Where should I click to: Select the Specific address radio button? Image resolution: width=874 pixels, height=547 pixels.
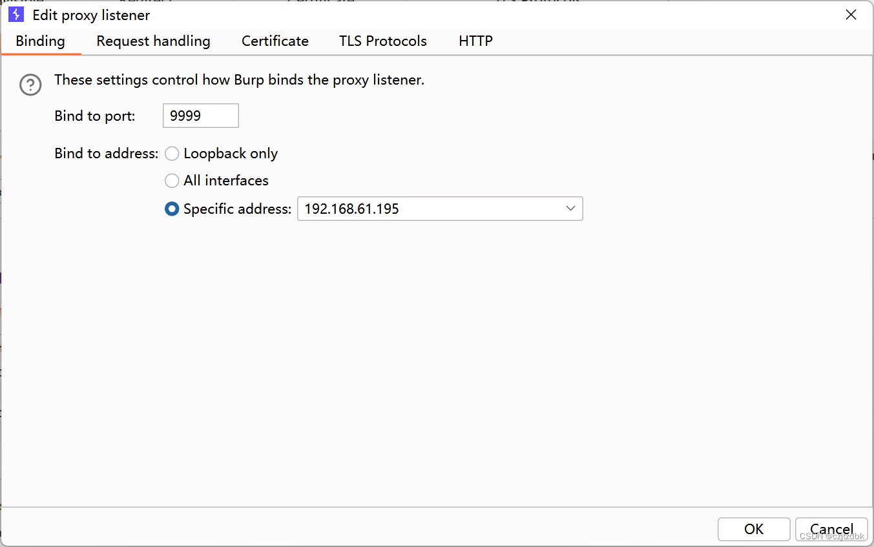[x=172, y=209]
